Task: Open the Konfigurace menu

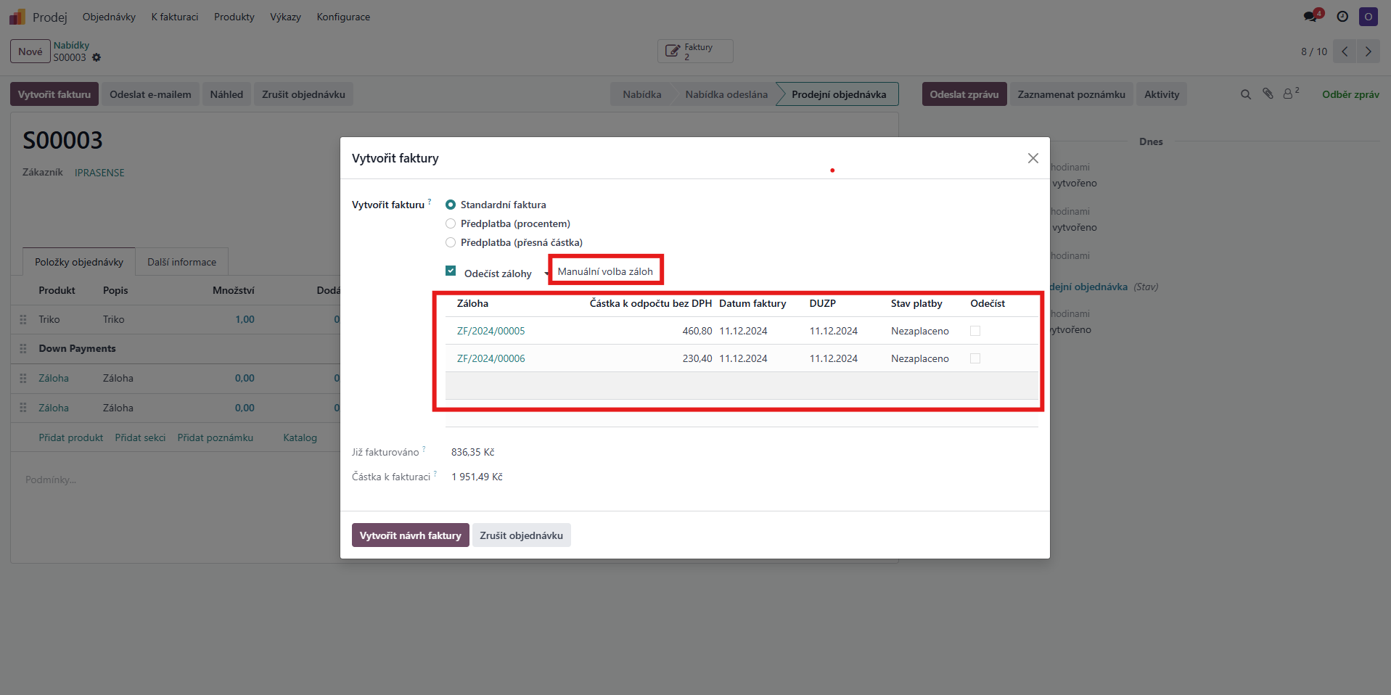Action: (x=343, y=17)
